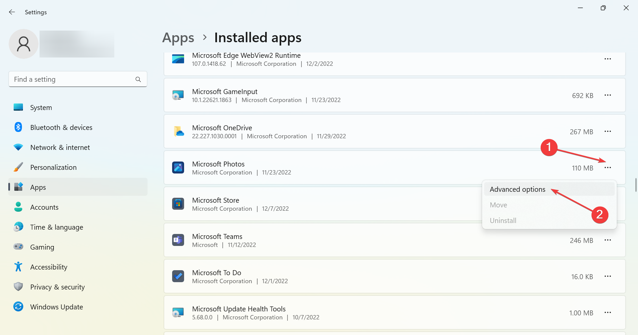
Task: Open more options for Microsoft To Do
Action: click(x=608, y=276)
